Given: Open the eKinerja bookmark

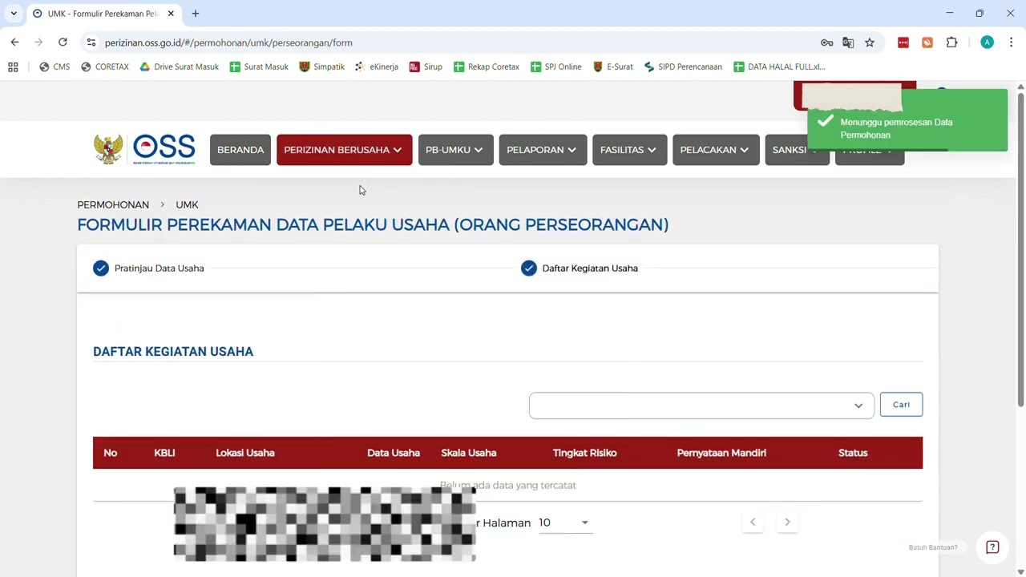Looking at the screenshot, I should (x=377, y=67).
